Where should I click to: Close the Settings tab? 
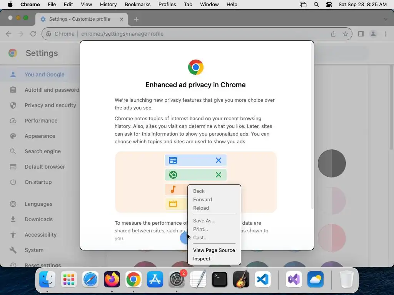coord(122,19)
